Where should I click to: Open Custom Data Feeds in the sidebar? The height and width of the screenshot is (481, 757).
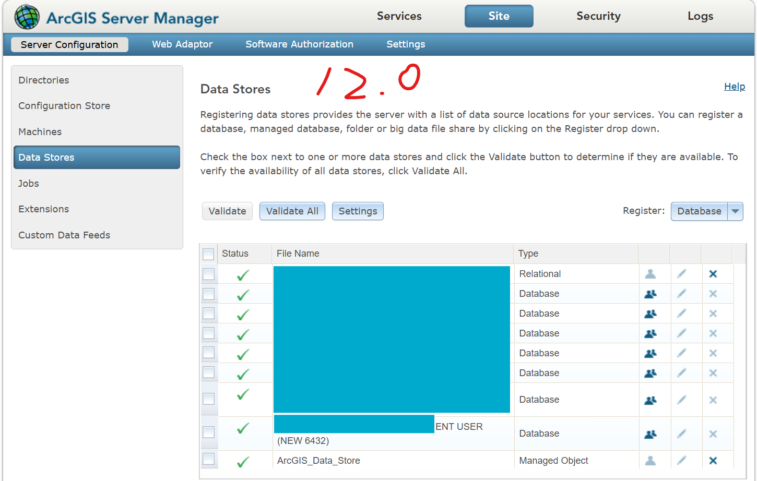64,235
